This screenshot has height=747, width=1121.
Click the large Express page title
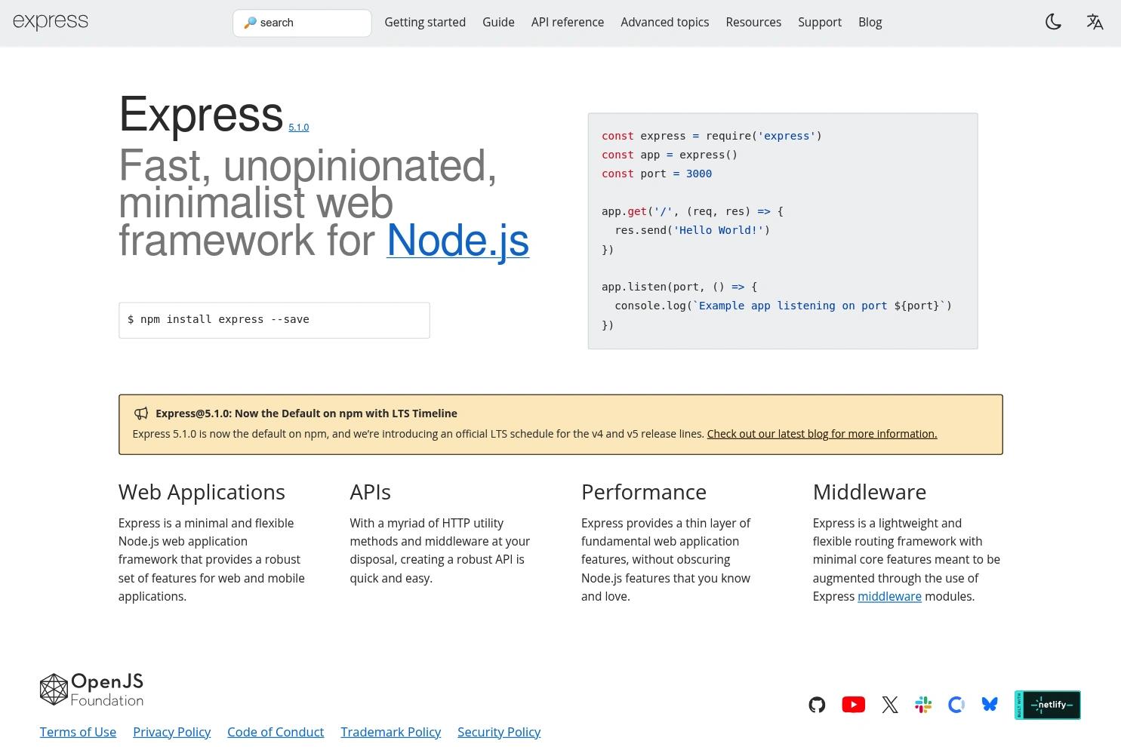tap(201, 114)
